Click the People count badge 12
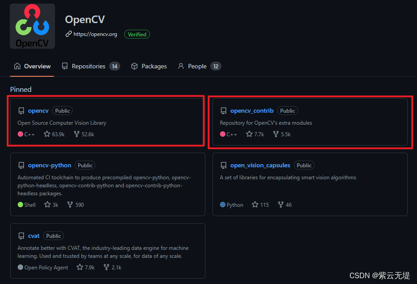Screen dimensions: 417x284 coord(216,66)
